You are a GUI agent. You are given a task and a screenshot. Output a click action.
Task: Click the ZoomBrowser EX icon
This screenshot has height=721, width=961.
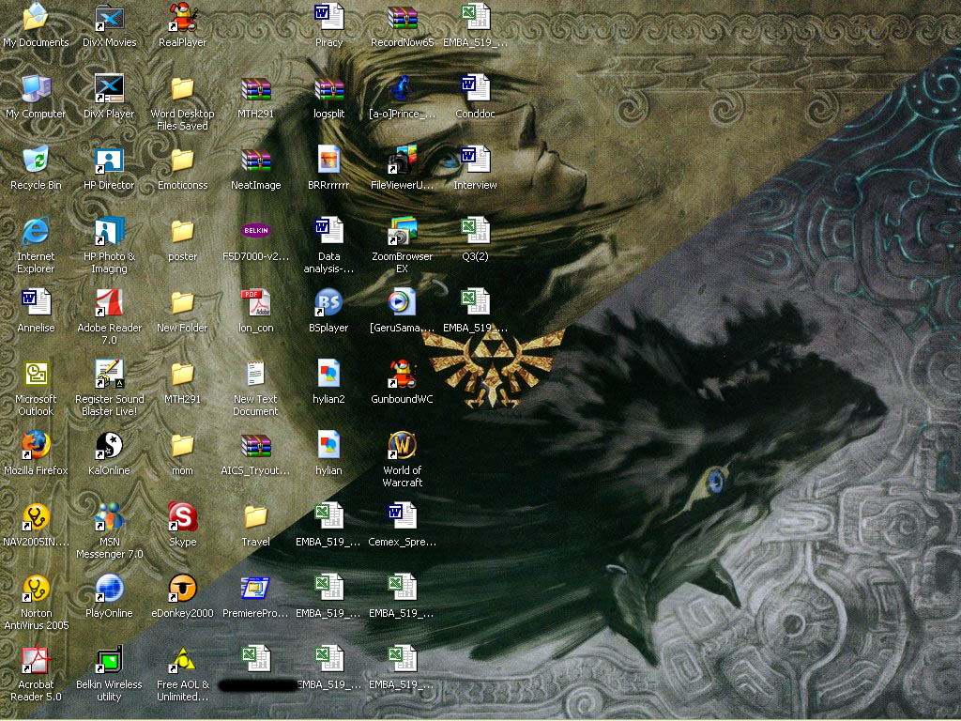(402, 232)
